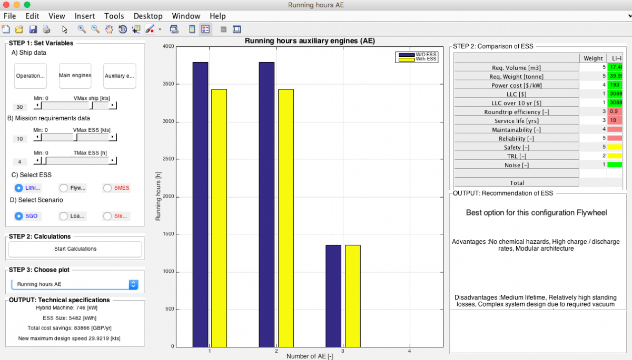Click the New Figure icon

(6, 29)
